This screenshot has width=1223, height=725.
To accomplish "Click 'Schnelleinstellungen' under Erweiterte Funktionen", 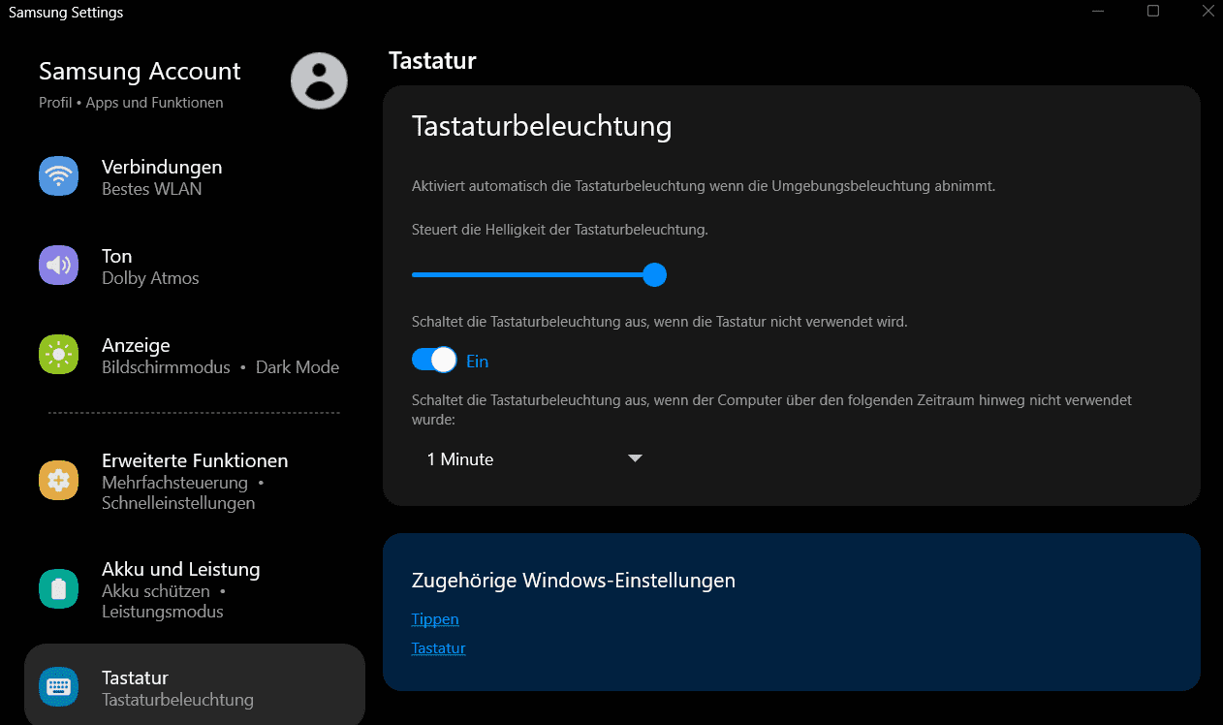I will [178, 503].
